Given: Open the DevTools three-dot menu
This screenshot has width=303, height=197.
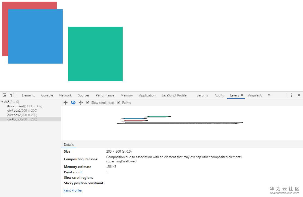Looking at the screenshot, I should pos(291,95).
